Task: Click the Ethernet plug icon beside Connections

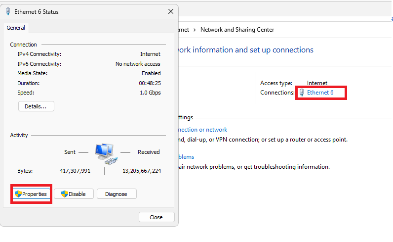Action: 302,93
